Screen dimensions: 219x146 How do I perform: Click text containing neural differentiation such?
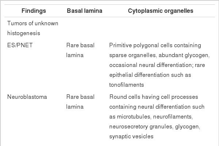point(157,107)
